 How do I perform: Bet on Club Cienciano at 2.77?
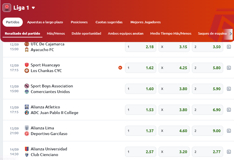coord(208,152)
